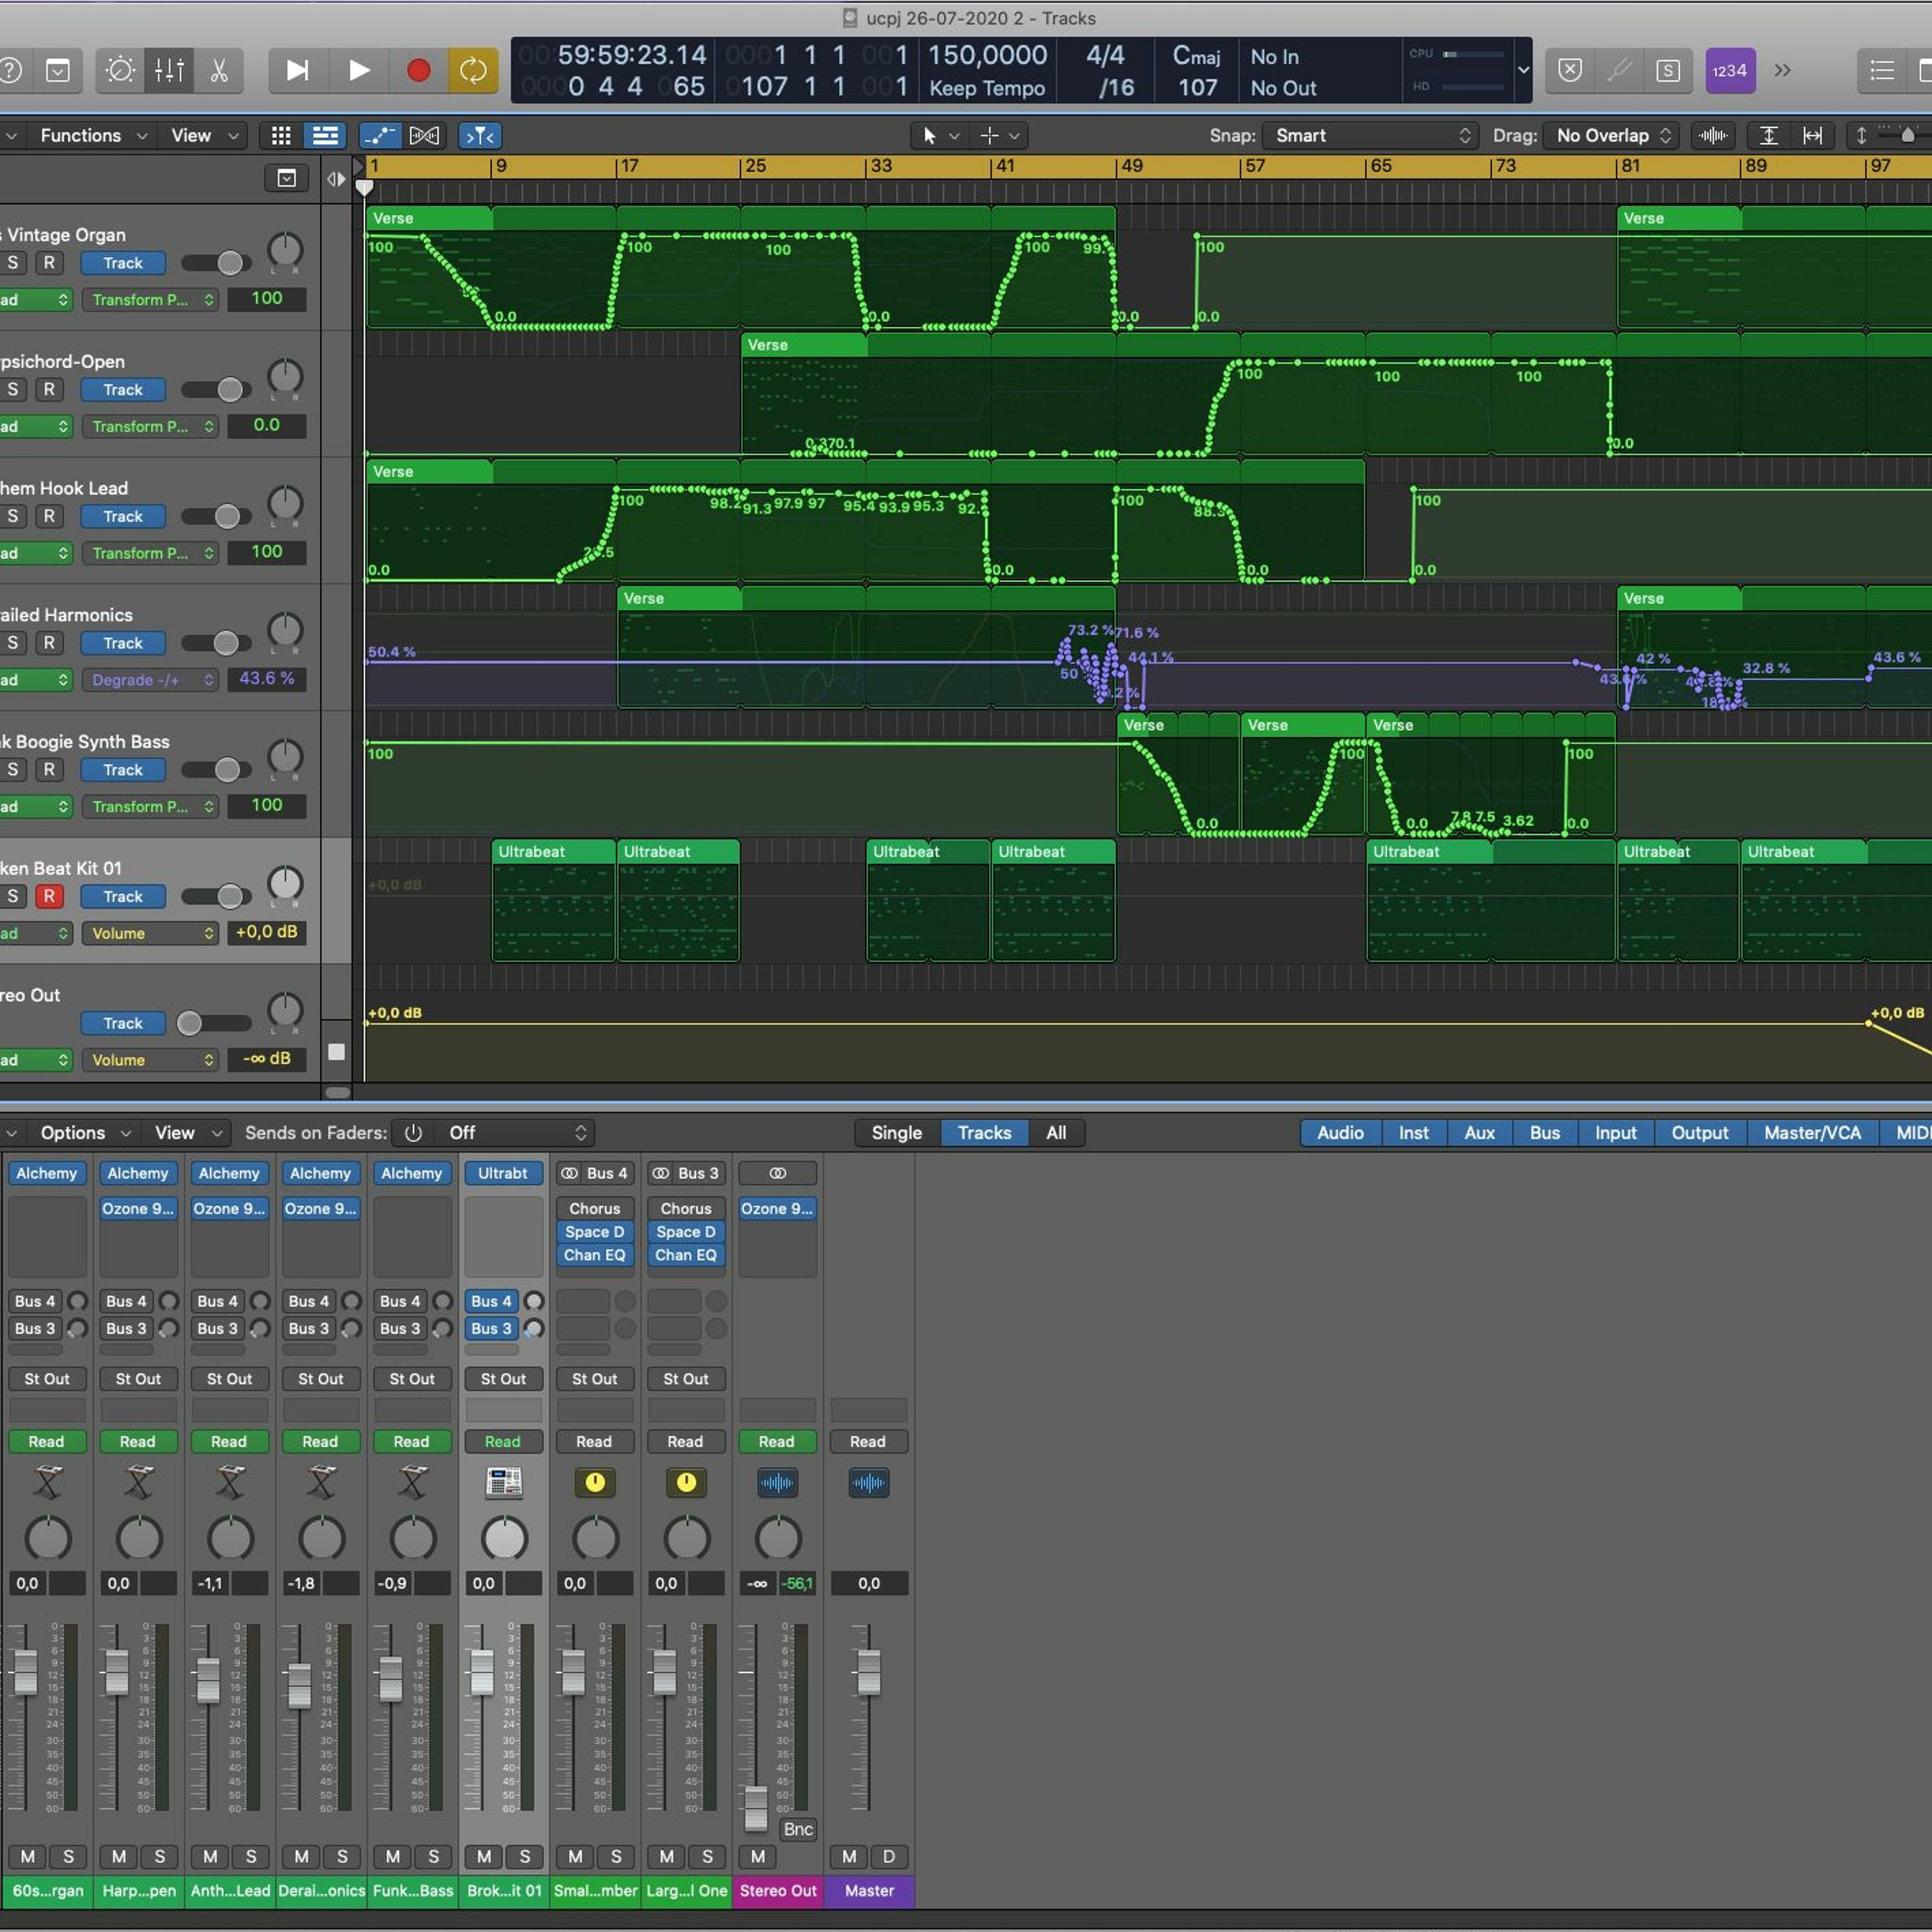Switch mixer view to the All tab
The height and width of the screenshot is (1932, 1932).
1056,1133
